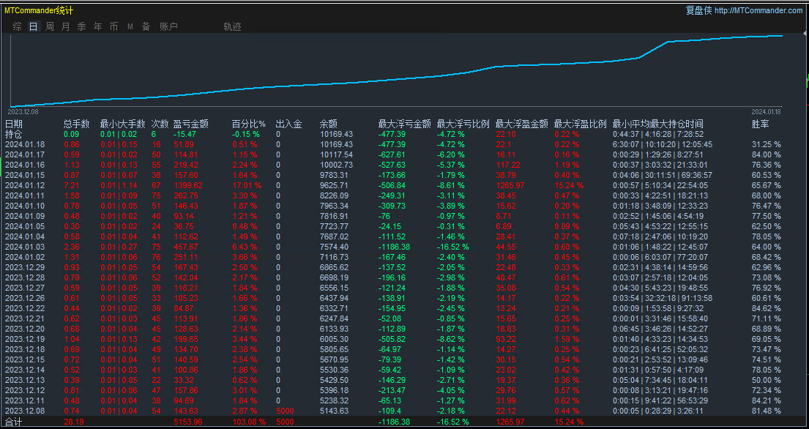
Task: Open the 周 weekly statistics tab
Action: [50, 26]
